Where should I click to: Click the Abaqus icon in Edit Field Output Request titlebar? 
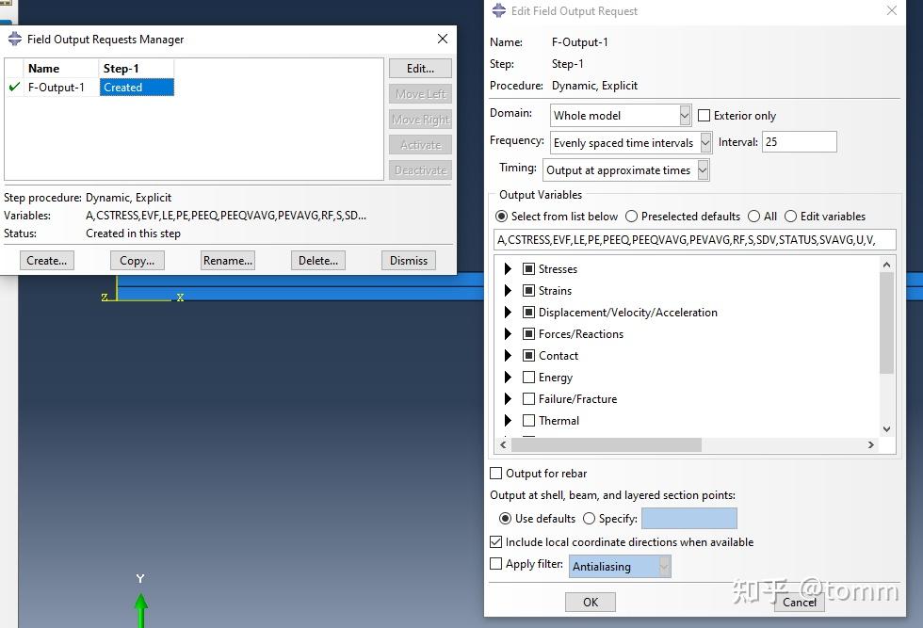click(x=497, y=10)
